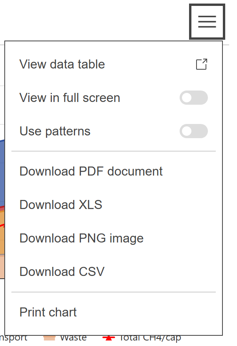Toggle the View in full screen switch
Viewport: 237px width, 346px height.
(193, 98)
